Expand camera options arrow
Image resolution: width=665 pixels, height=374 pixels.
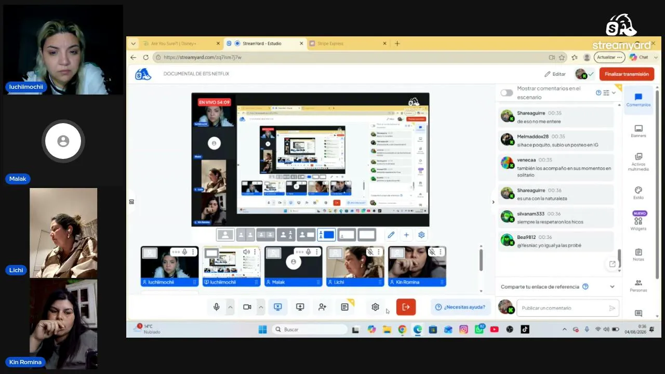point(261,307)
